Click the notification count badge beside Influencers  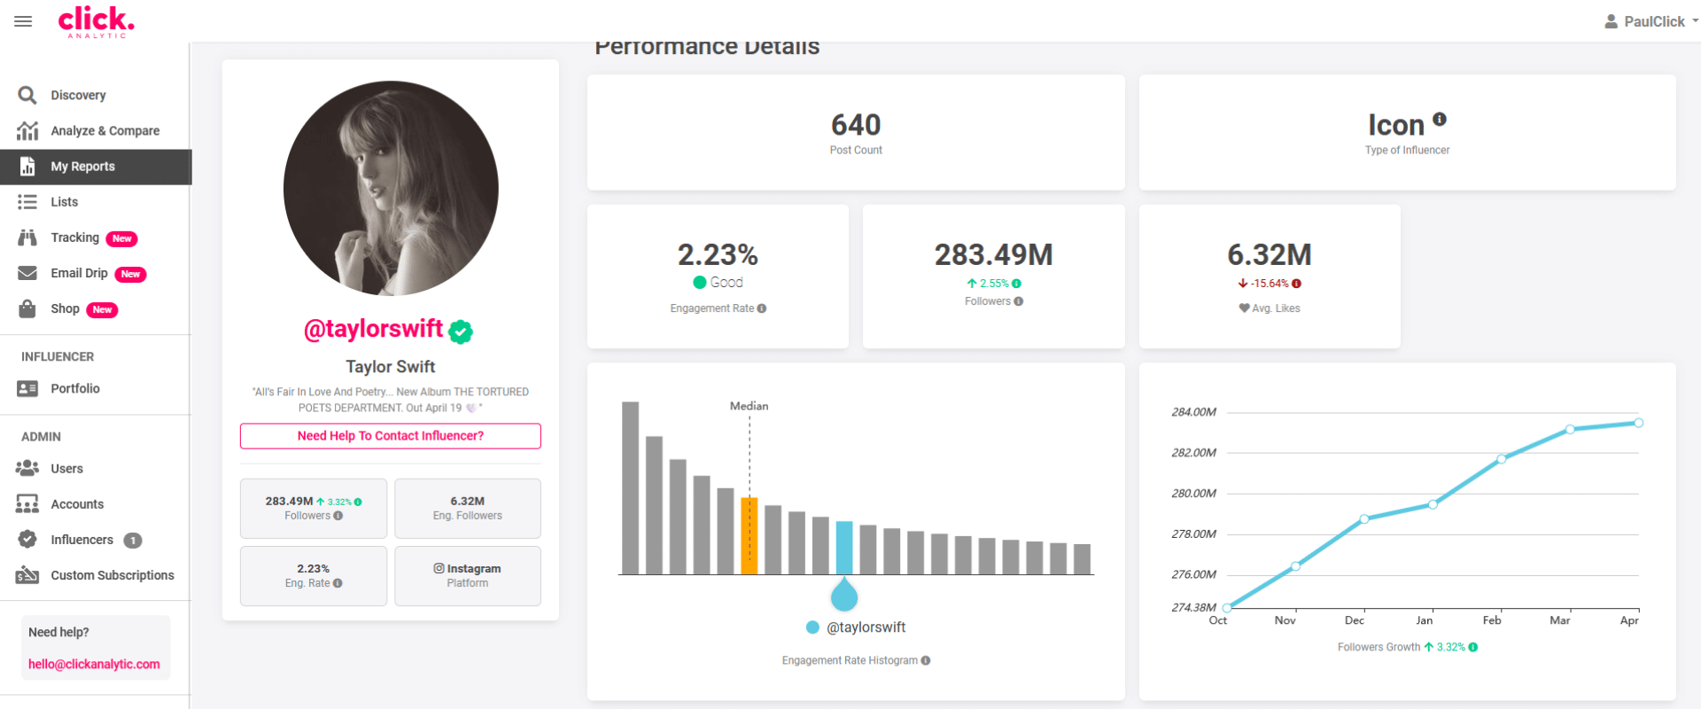click(133, 541)
